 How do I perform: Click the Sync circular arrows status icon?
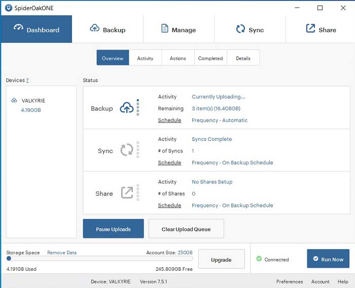(x=126, y=150)
